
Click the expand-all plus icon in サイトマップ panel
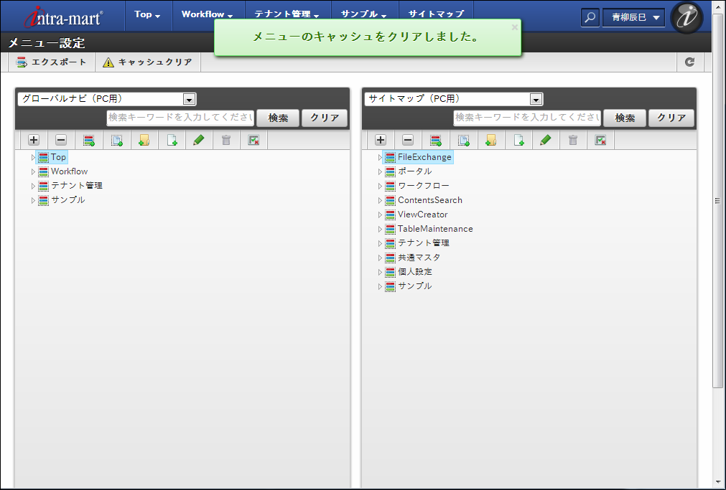pos(381,140)
